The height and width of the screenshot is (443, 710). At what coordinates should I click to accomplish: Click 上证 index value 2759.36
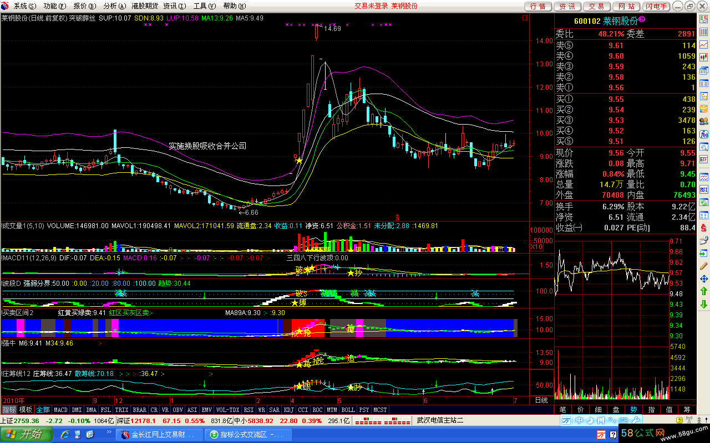[x=27, y=420]
